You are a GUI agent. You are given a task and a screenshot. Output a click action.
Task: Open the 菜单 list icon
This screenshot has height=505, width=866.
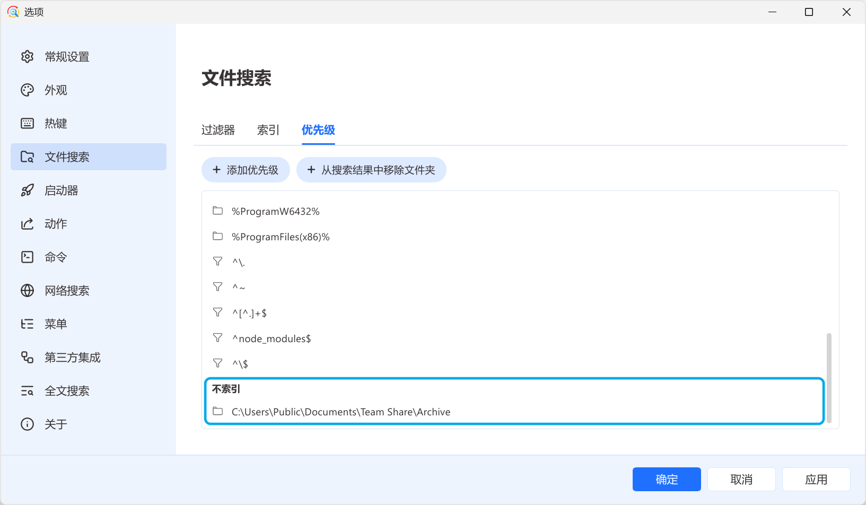pos(27,324)
